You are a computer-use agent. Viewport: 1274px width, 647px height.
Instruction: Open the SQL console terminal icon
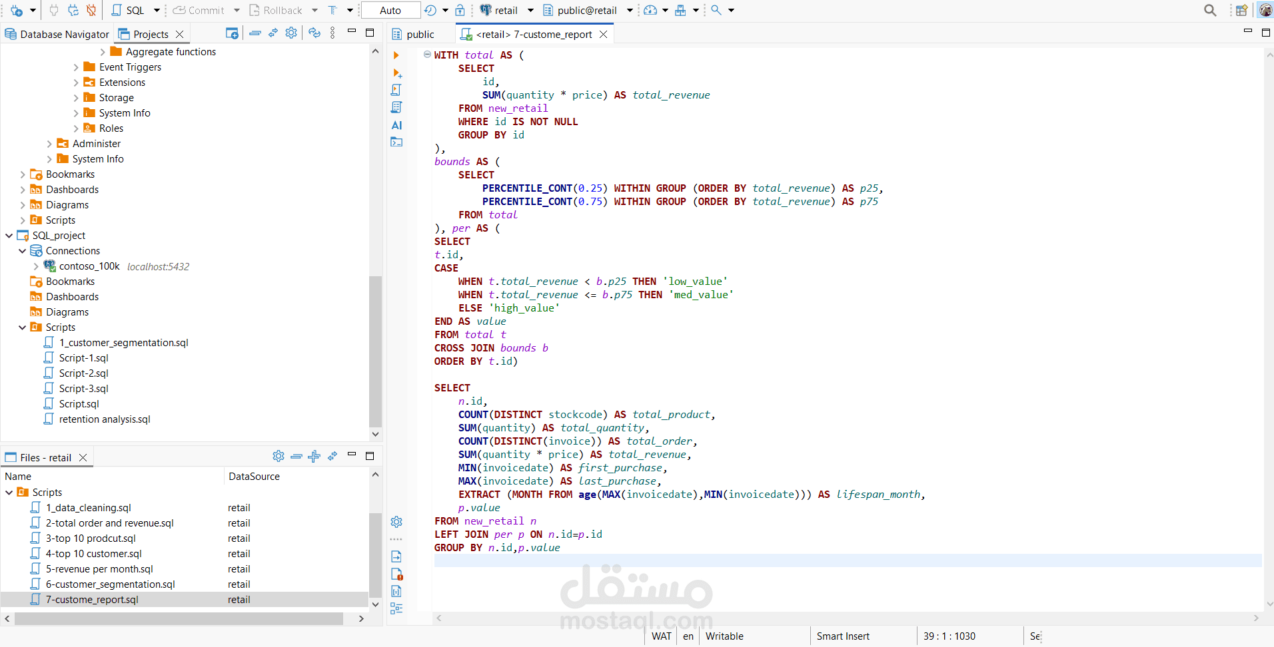[x=396, y=142]
